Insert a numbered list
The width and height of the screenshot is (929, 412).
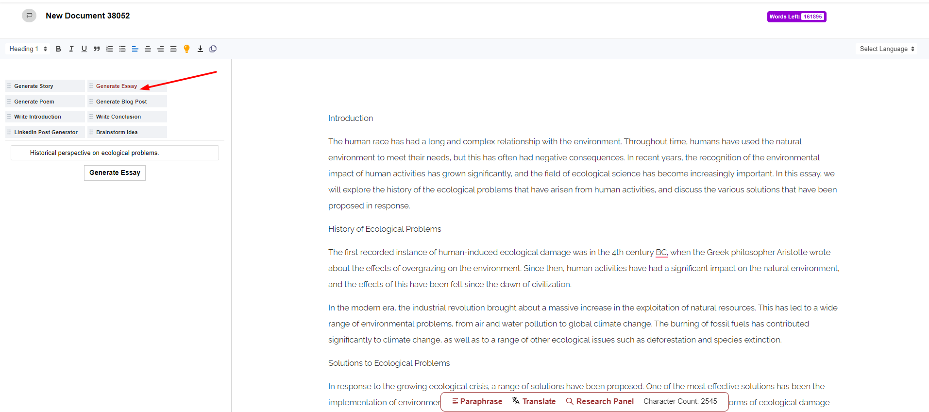110,49
